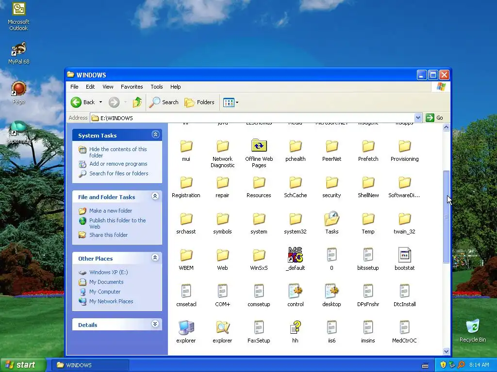Select the FaxSetup log file
The width and height of the screenshot is (497, 372).
[x=259, y=328]
